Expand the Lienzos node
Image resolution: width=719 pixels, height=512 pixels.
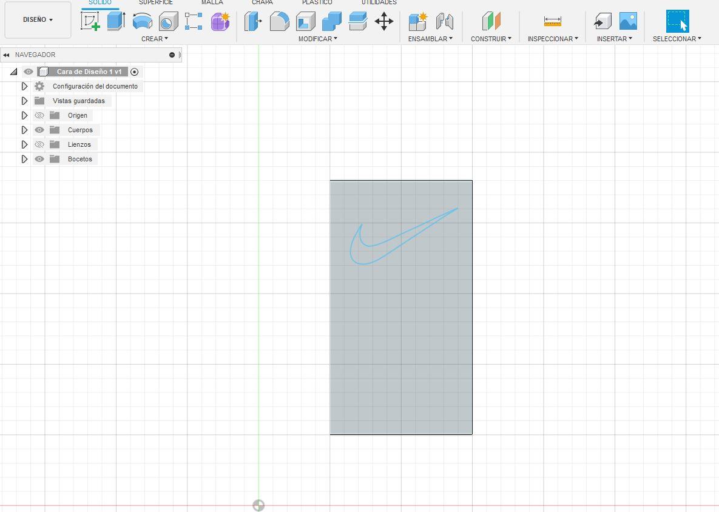tap(24, 144)
